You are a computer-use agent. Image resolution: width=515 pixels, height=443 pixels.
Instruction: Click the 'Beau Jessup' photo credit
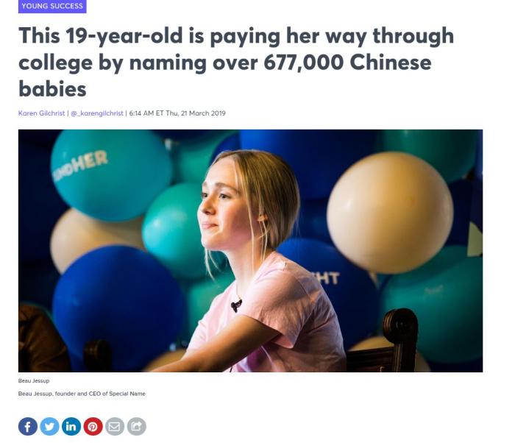pyautogui.click(x=34, y=381)
